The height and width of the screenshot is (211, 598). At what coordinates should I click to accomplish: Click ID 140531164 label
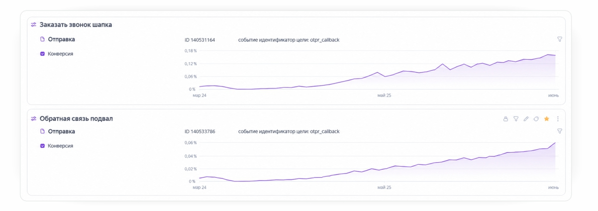click(x=199, y=40)
